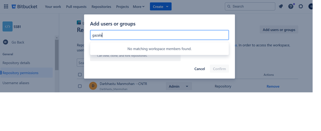The height and width of the screenshot is (131, 321).
Task: Open the help question mark icon
Action: coord(291,6)
